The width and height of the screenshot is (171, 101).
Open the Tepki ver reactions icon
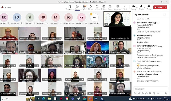[x=97, y=7]
